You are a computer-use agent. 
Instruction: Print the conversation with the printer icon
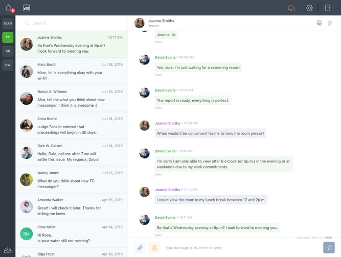[x=319, y=23]
